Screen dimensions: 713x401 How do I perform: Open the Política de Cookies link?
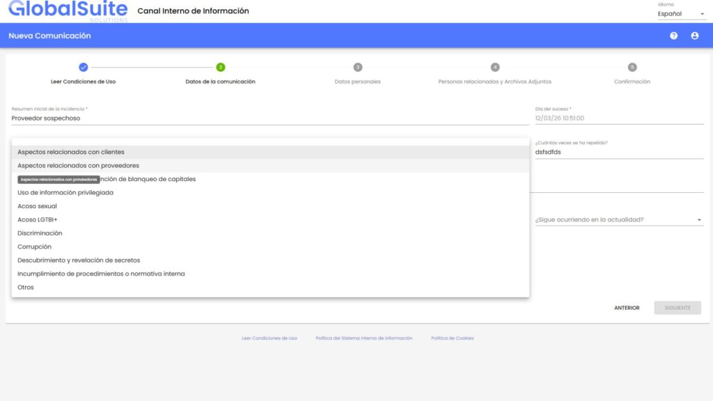point(453,338)
